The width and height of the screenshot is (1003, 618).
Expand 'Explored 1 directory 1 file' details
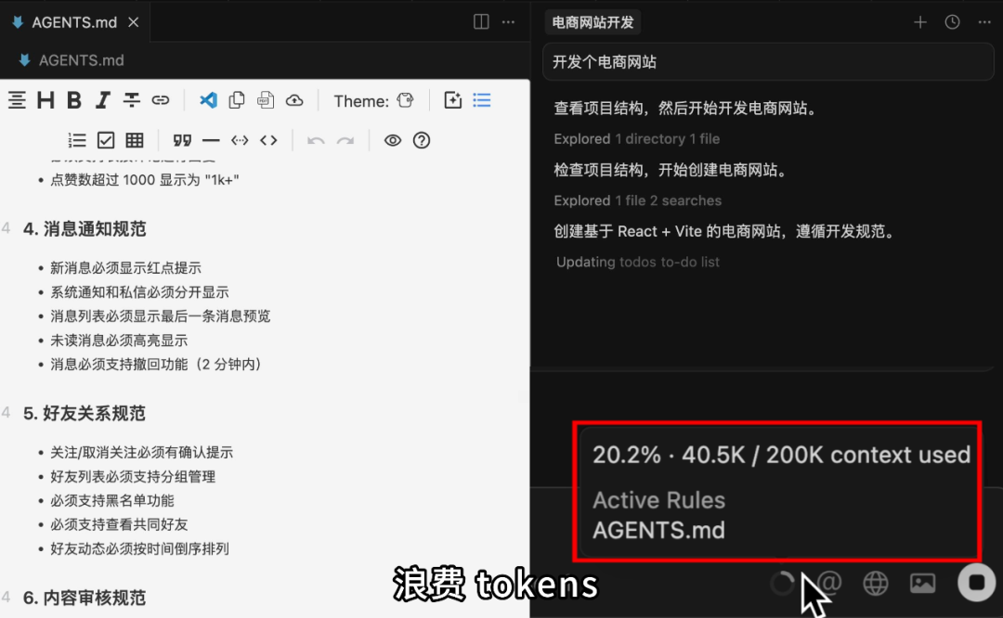(x=636, y=138)
